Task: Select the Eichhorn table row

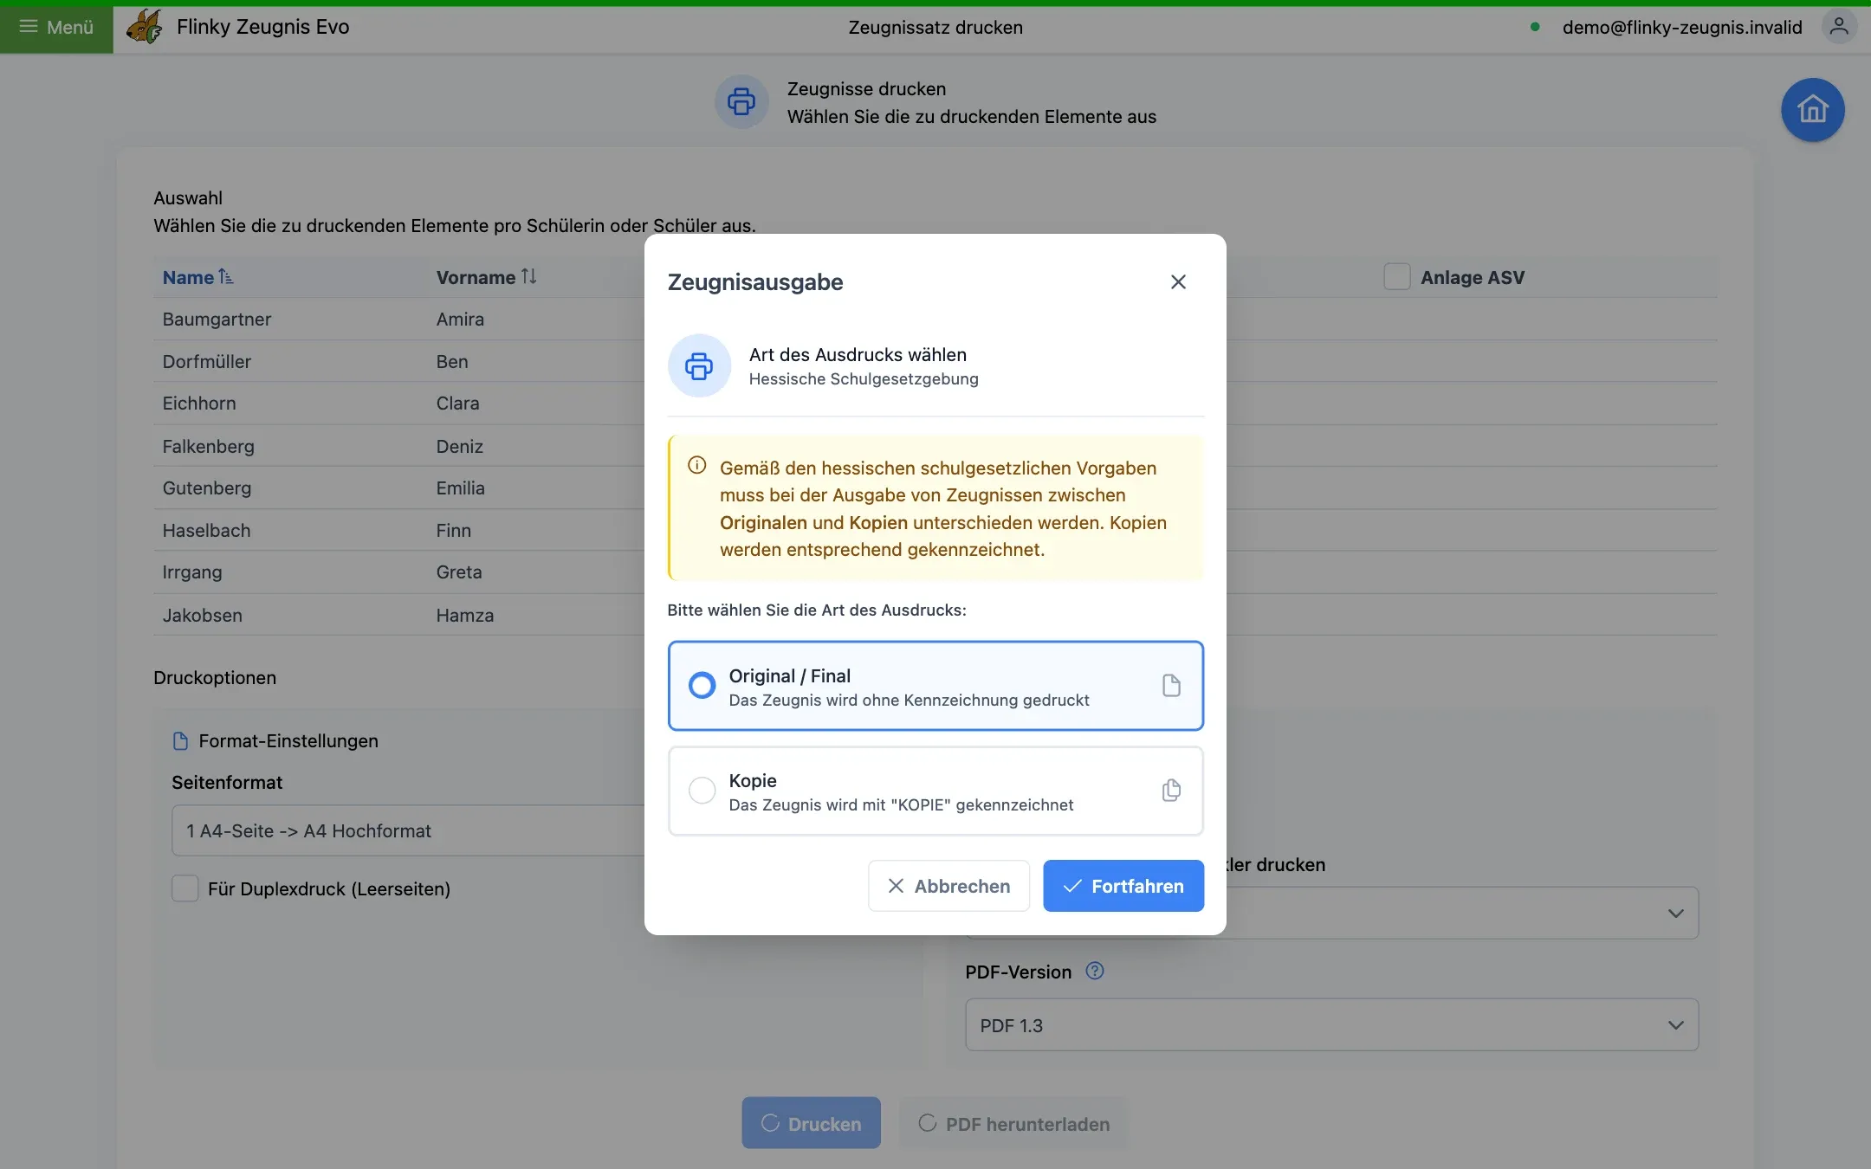Action: point(398,404)
